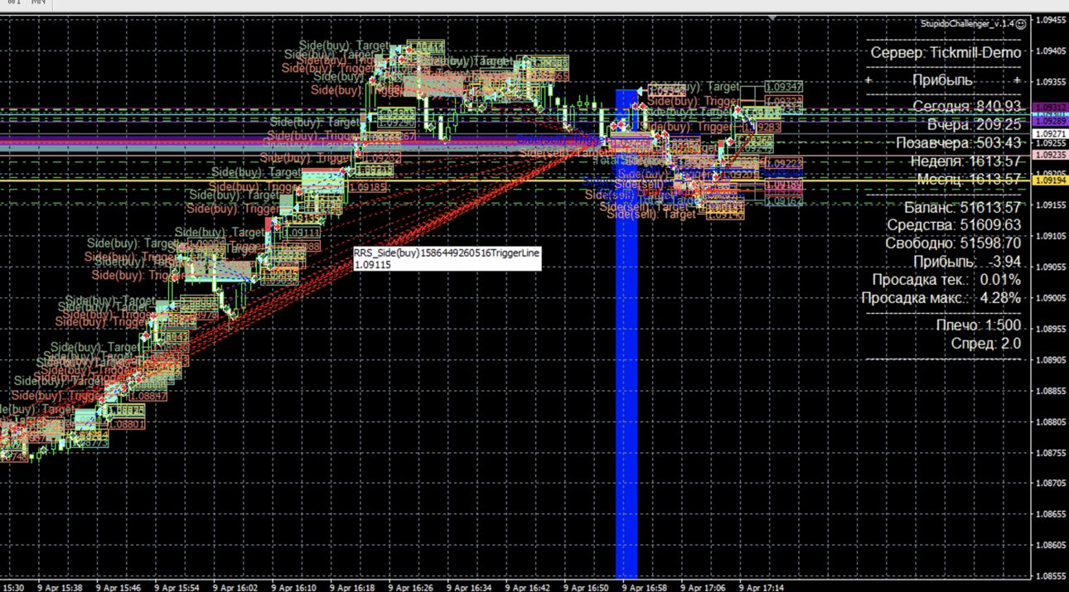This screenshot has width=1069, height=592.
Task: Select the 1.08847 price box
Action: click(148, 397)
